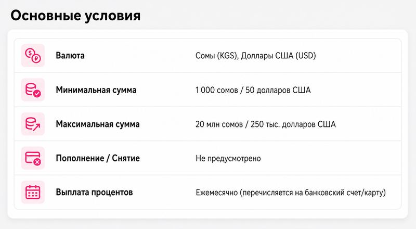The width and height of the screenshot is (416, 229).
Task: Select the Валюта label
Action: 70,56
